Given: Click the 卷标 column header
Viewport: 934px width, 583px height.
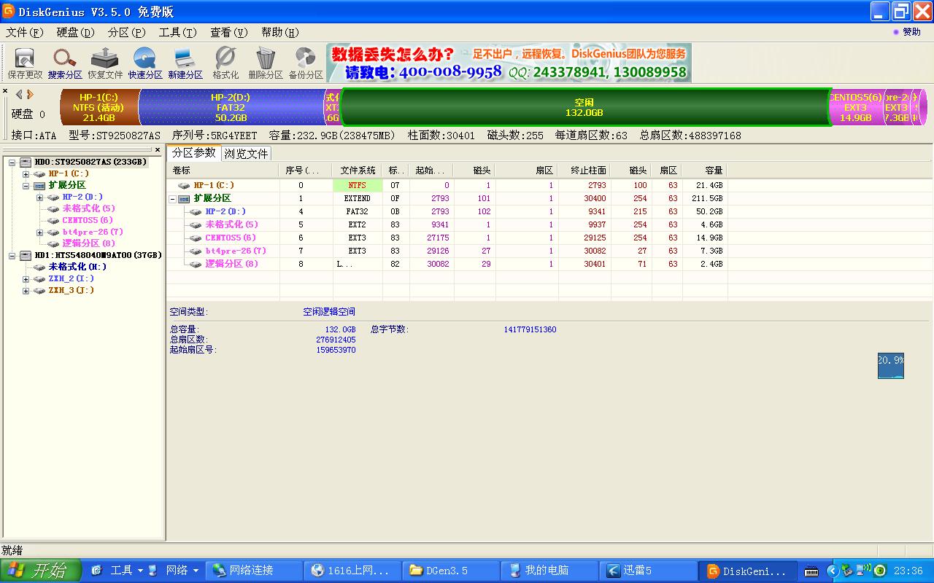Looking at the screenshot, I should (223, 170).
